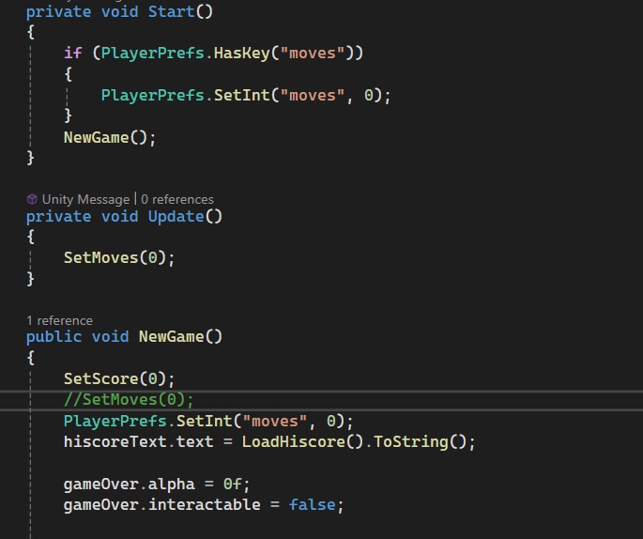643x539 pixels.
Task: Click the 'Start' method name
Action: [x=171, y=11]
